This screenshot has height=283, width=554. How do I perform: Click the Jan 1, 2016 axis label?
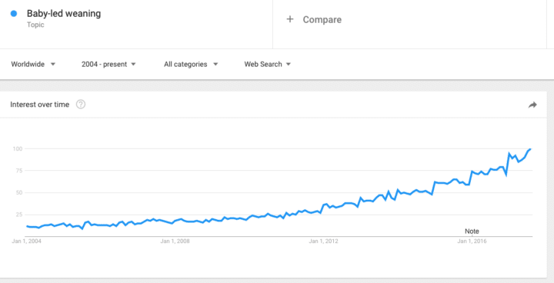(472, 241)
